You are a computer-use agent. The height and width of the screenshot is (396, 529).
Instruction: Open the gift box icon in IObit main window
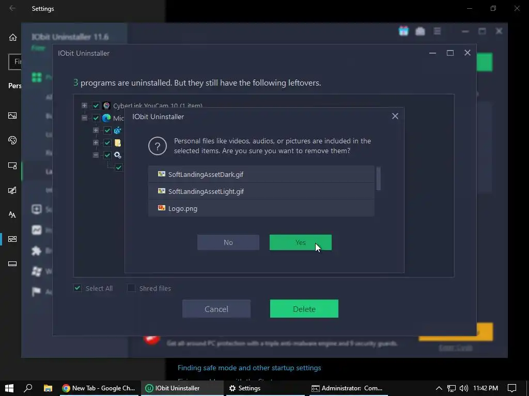(x=403, y=31)
